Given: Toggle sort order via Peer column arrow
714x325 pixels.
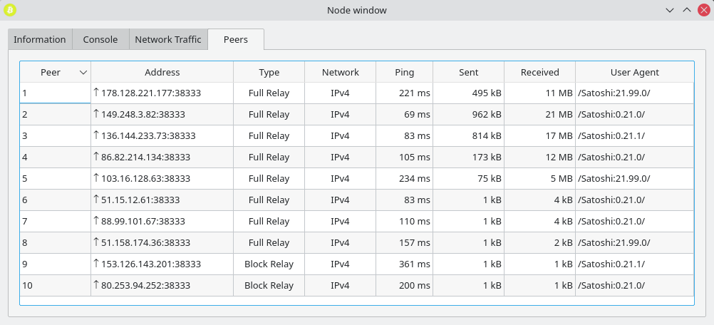Looking at the screenshot, I should point(83,72).
